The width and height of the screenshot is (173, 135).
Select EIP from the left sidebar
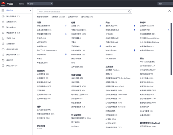[x=12, y=66]
